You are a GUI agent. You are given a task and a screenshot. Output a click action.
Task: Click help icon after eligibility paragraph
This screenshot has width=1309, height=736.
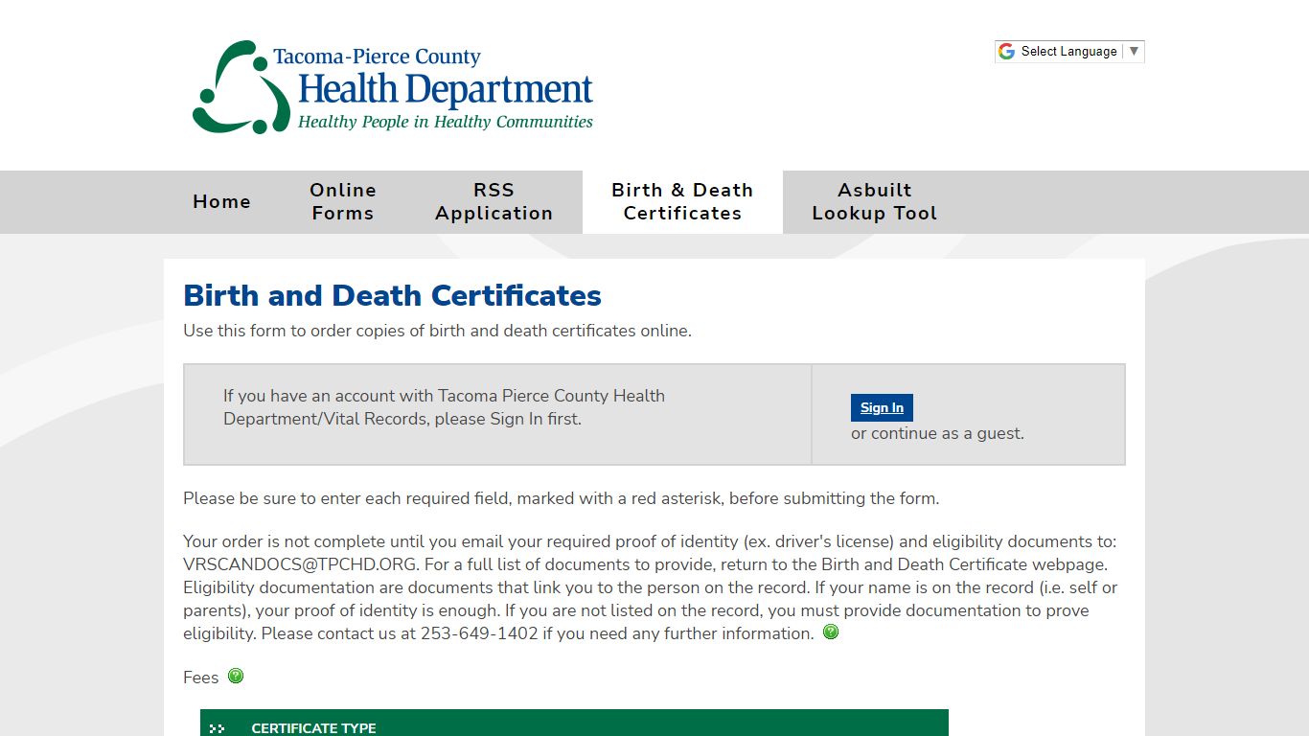click(831, 632)
